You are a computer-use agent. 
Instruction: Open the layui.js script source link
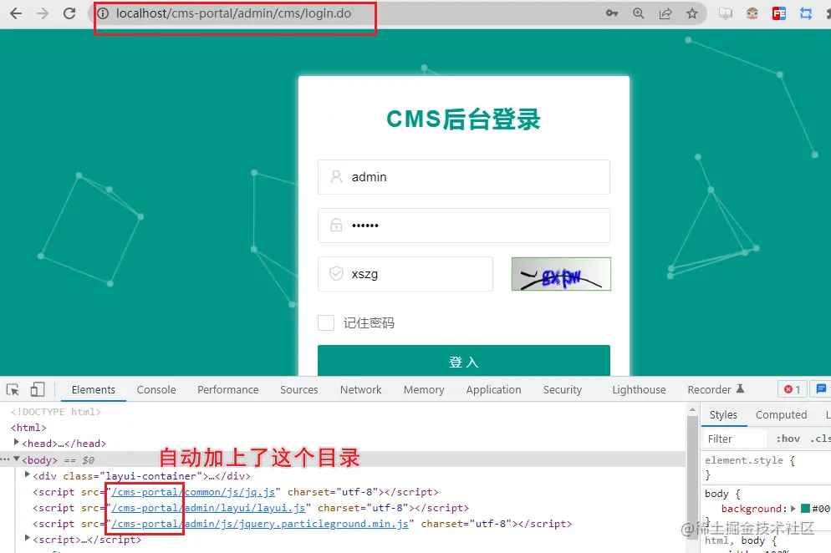(x=208, y=508)
